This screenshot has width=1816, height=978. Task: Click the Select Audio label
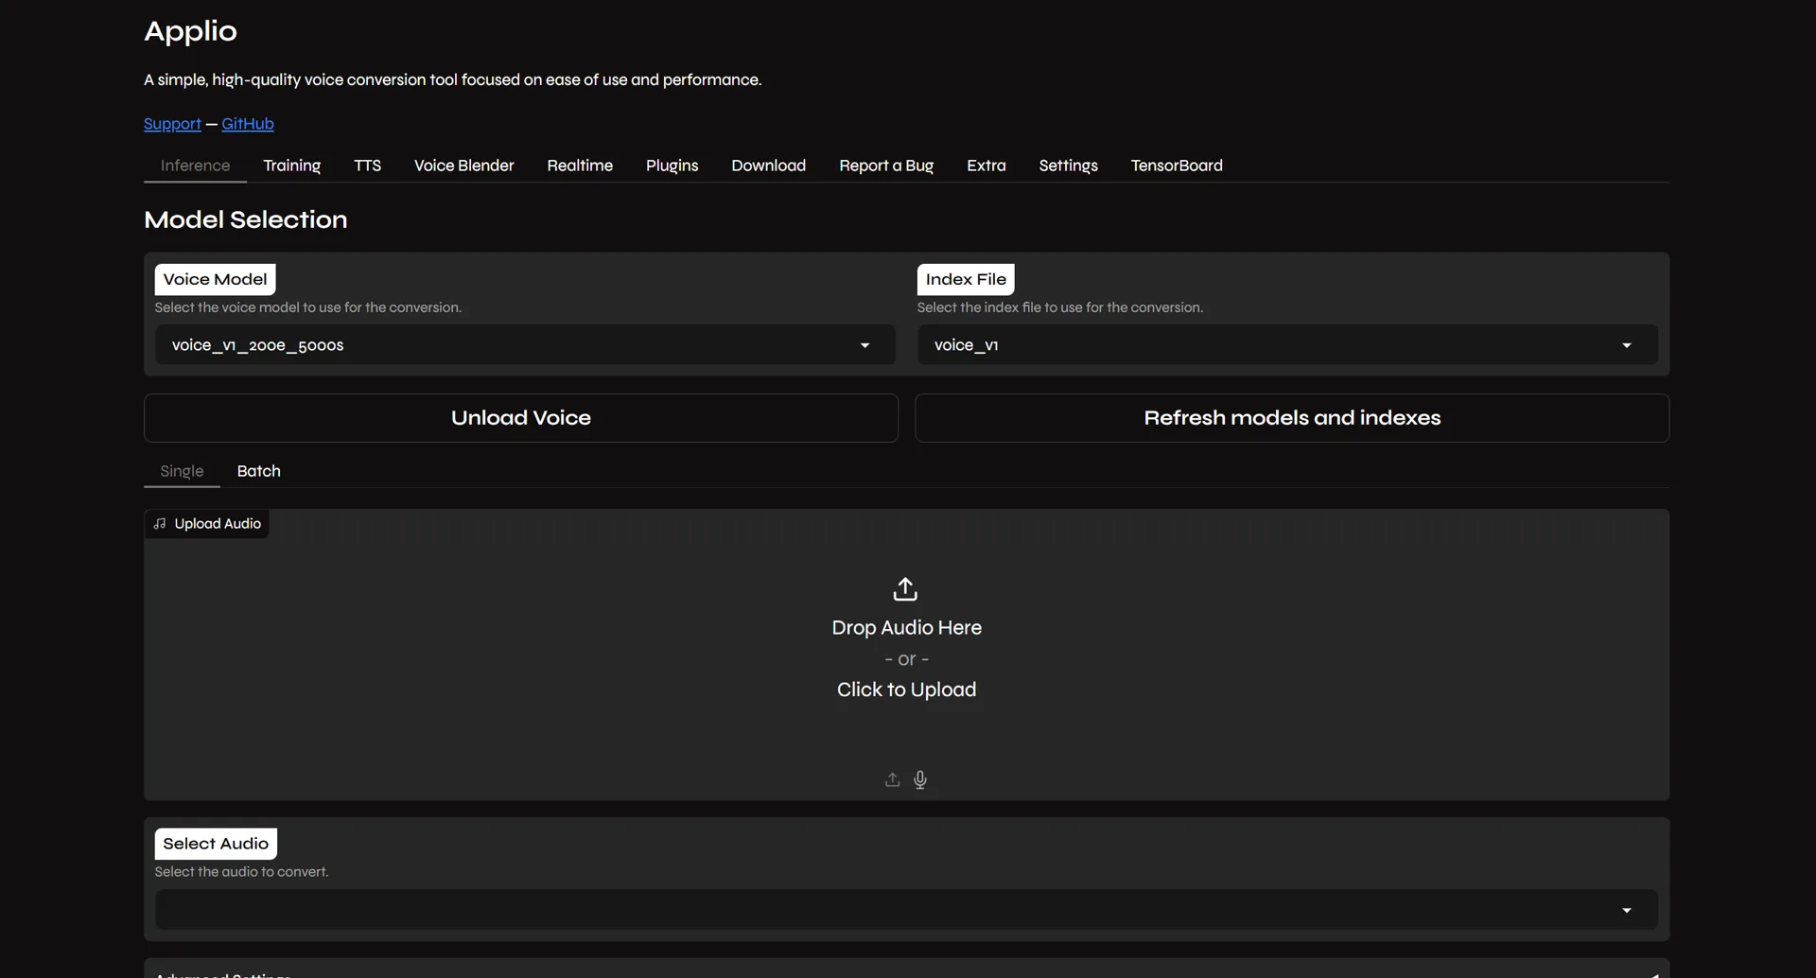[216, 844]
